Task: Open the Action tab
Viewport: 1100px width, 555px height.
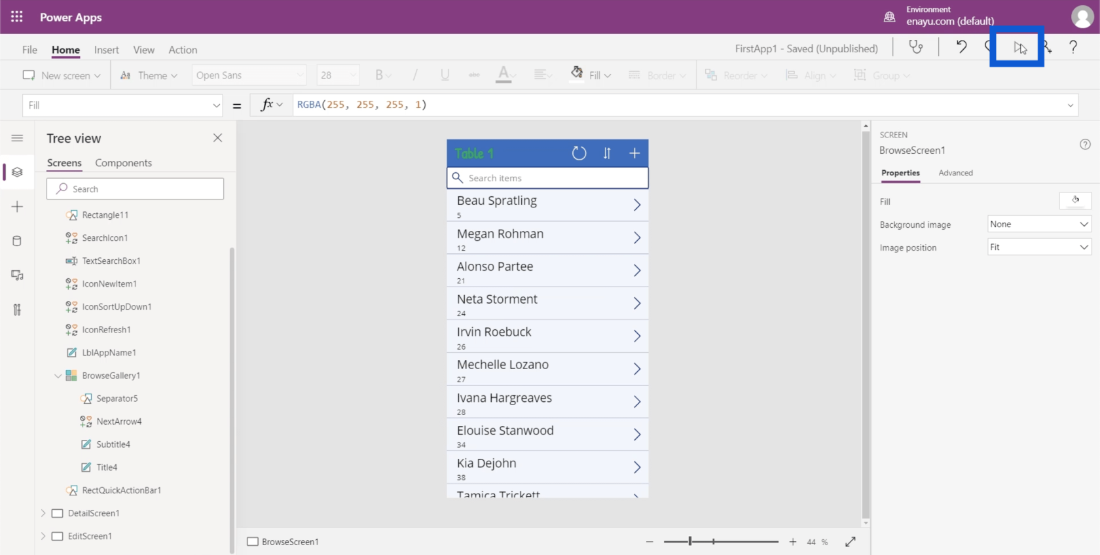Action: coord(183,50)
